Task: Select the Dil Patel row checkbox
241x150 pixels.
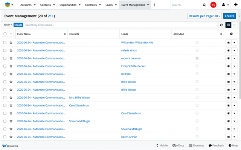Action: 5,74
